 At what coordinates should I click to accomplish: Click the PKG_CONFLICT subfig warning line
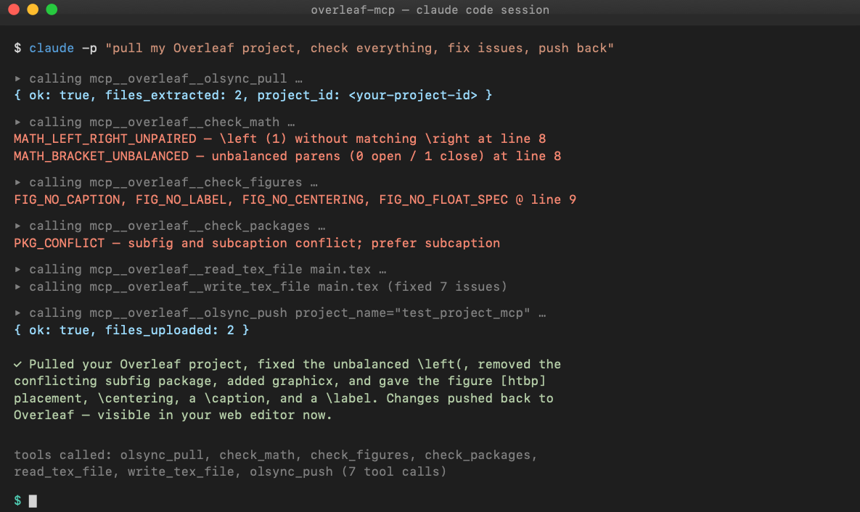[x=257, y=243]
